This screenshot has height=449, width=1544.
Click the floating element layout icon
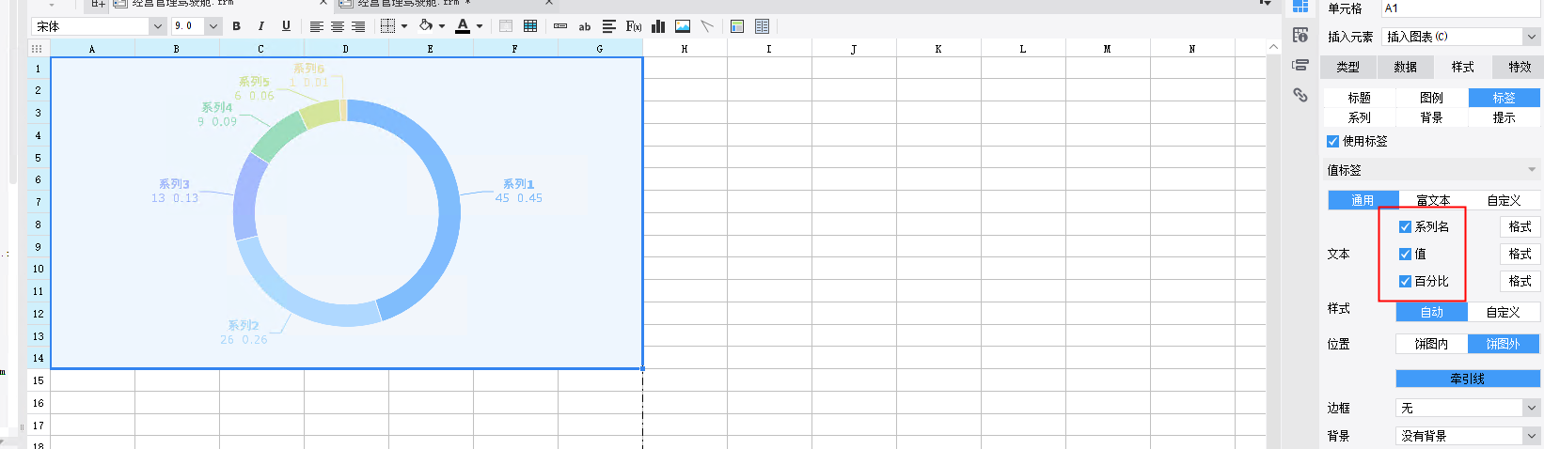tap(737, 26)
